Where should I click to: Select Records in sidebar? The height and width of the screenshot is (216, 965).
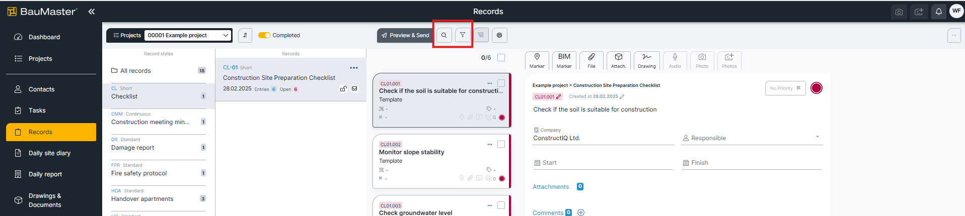[51, 132]
